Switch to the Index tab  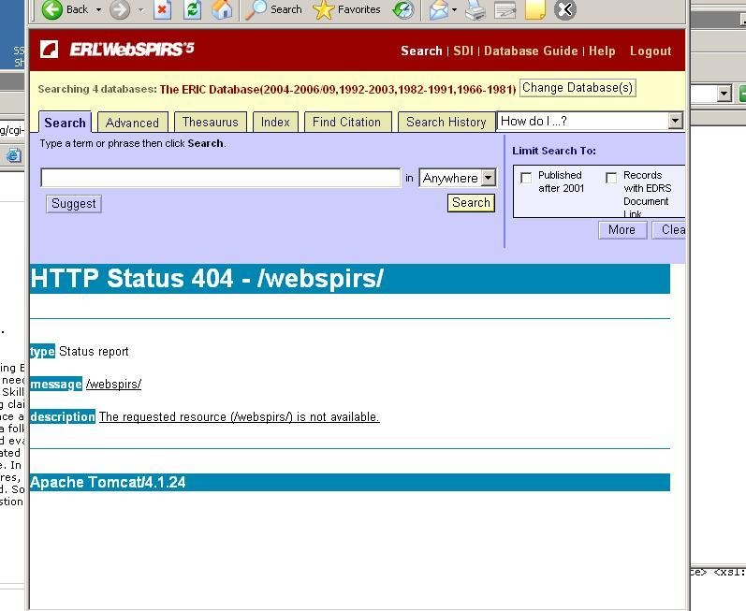click(x=275, y=123)
